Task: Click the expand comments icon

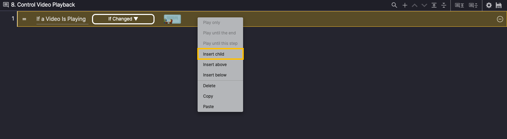Action: [x=459, y=5]
